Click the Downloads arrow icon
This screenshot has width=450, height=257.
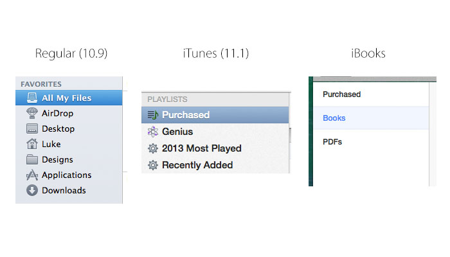32,190
